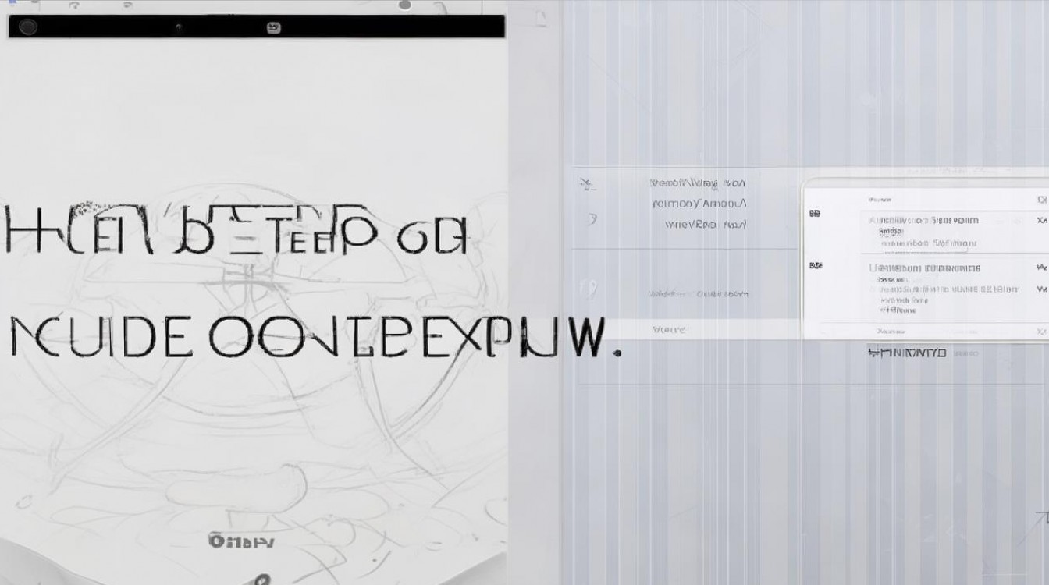Viewport: 1049px width, 585px height.
Task: Click the bold label below the popup panel
Action: 907,353
